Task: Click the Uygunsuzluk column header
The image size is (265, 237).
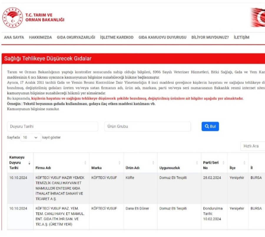Action: tap(179, 163)
